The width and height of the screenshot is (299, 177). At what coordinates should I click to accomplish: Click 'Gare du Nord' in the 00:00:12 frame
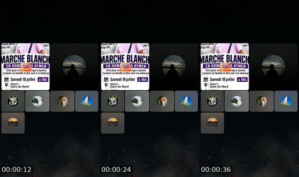point(20,86)
